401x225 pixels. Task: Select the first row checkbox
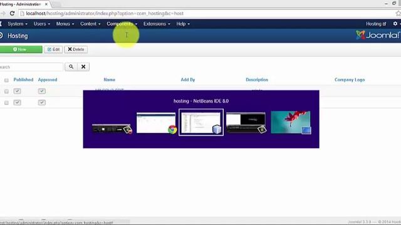(6, 91)
